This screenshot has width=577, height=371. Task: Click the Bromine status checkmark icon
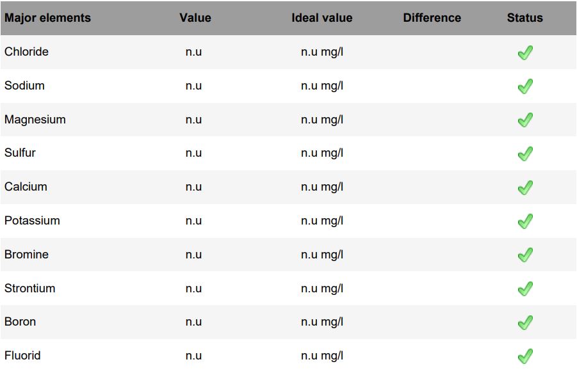click(x=525, y=255)
